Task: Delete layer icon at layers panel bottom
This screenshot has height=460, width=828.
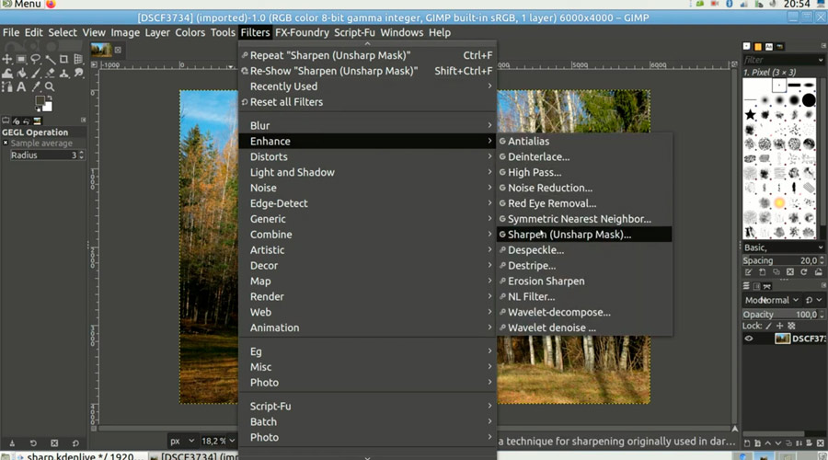Action: (820, 443)
